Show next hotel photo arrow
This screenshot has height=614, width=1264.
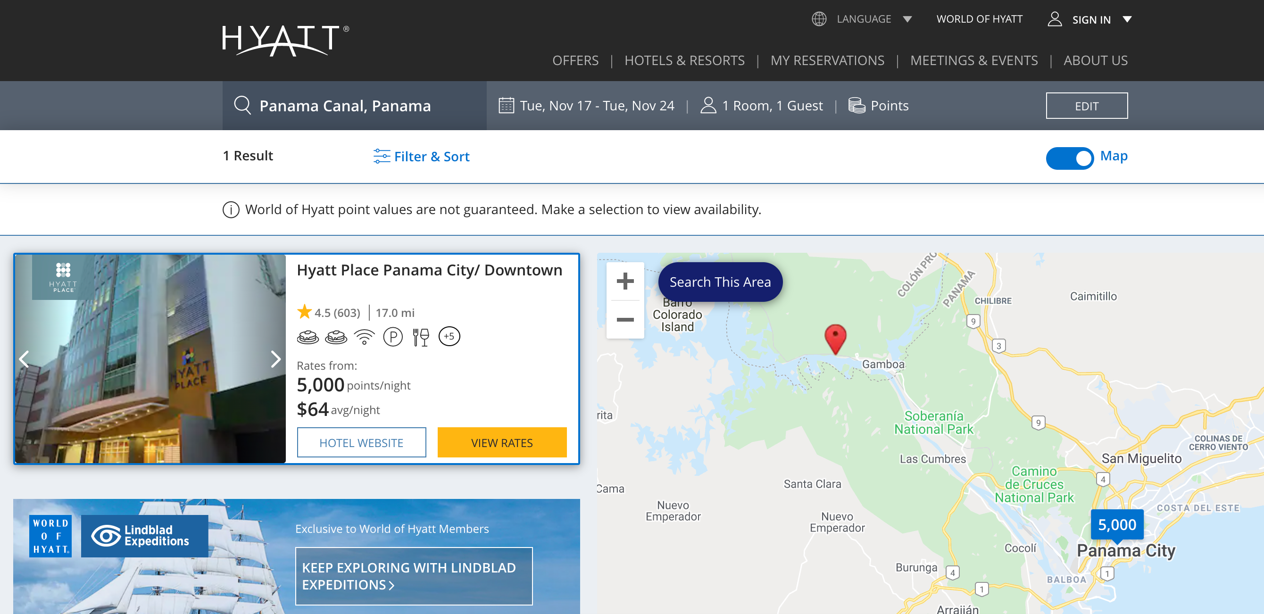click(275, 359)
